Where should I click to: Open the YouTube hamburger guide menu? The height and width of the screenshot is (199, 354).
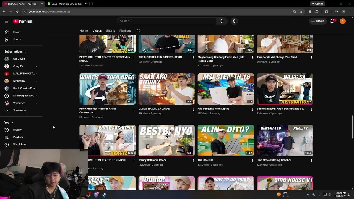click(7, 21)
